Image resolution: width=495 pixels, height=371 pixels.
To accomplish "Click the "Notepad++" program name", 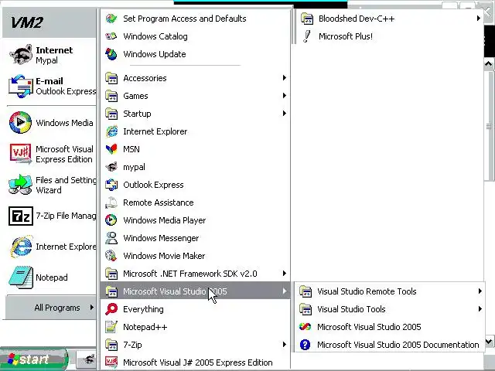I will click(x=145, y=327).
